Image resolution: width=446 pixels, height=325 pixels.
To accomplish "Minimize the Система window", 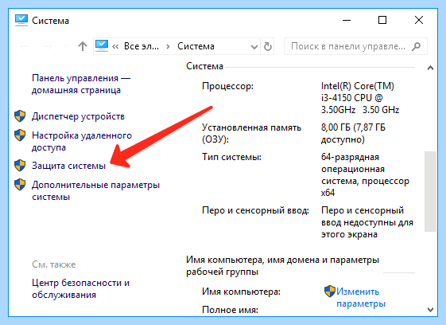I will [347, 20].
